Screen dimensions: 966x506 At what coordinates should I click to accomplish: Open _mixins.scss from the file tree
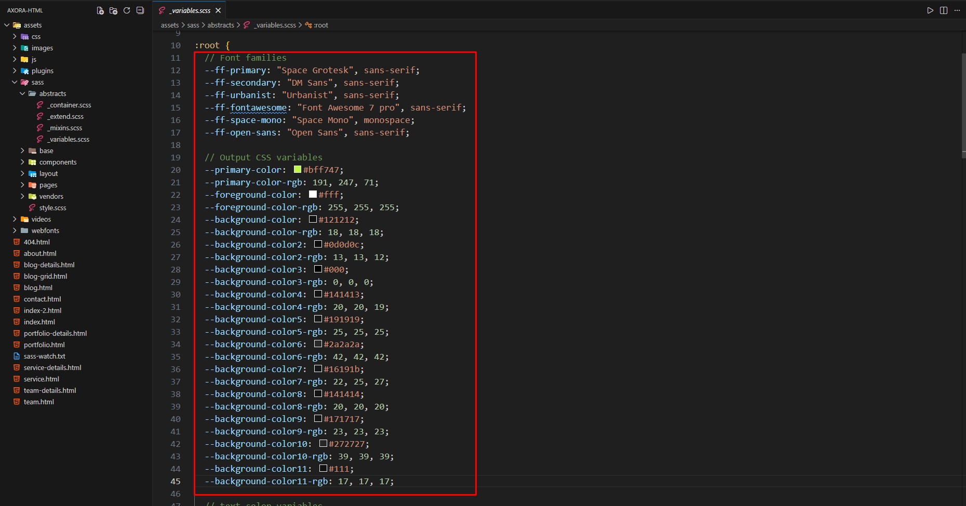(x=65, y=128)
